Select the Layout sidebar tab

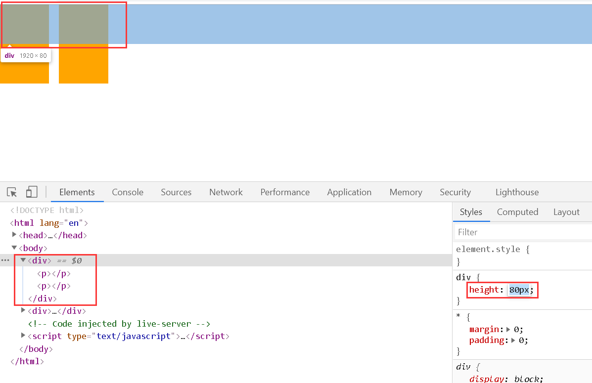[566, 212]
